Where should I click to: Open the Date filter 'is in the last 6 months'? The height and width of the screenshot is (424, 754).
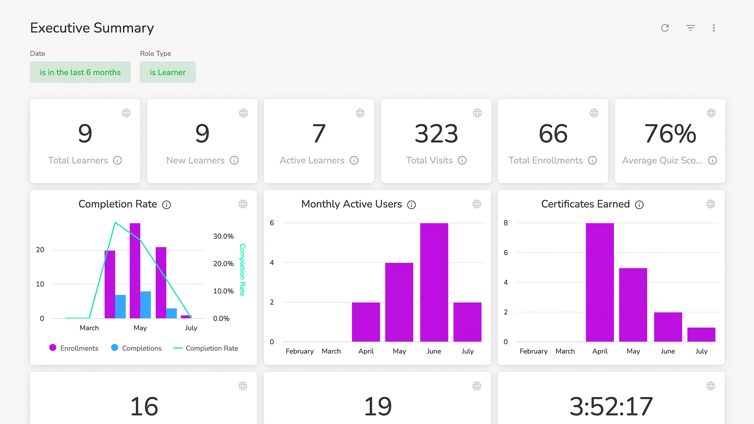pos(80,72)
